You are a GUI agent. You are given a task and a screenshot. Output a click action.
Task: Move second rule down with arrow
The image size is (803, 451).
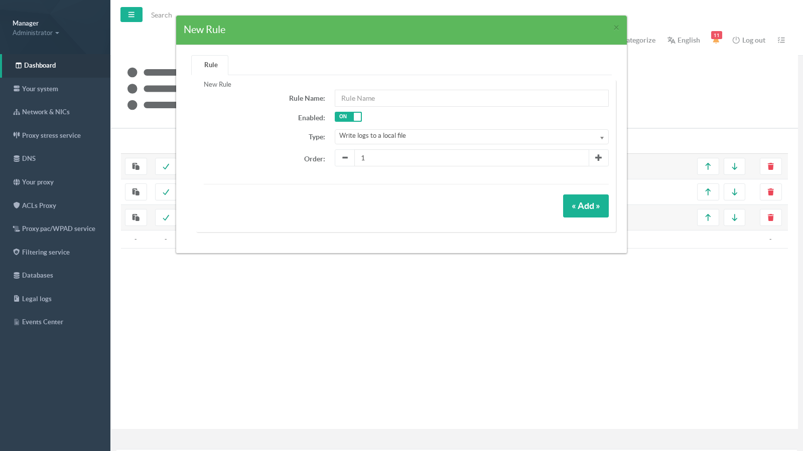[735, 192]
